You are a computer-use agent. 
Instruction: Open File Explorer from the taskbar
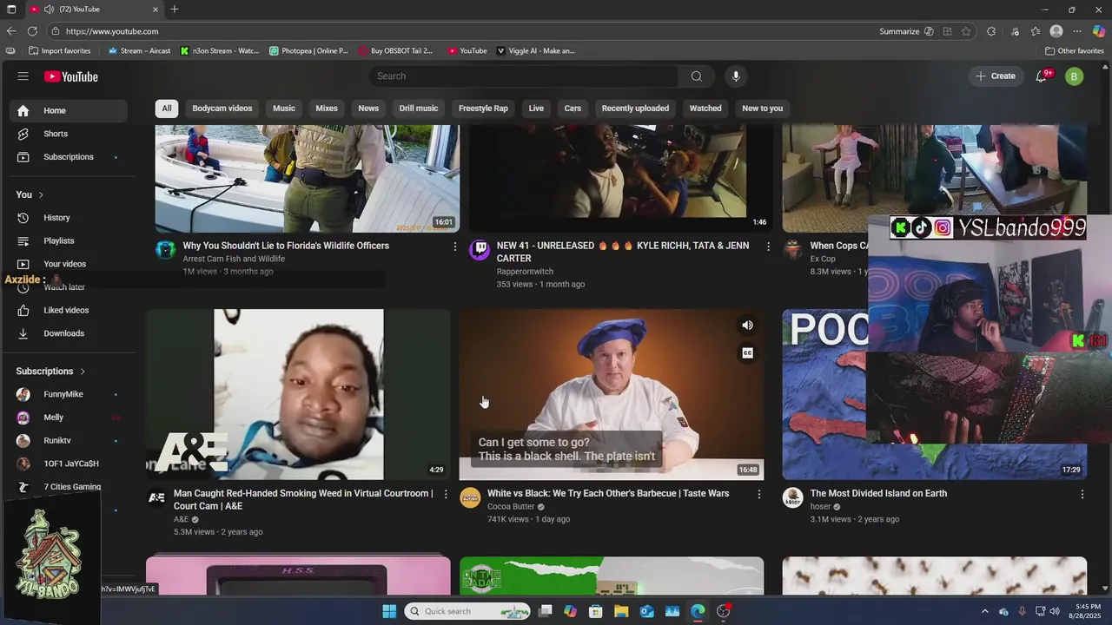pos(621,611)
